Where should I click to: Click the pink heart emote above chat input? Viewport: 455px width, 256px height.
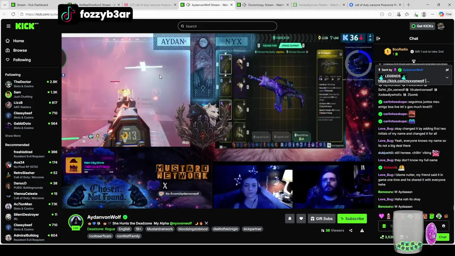pyautogui.click(x=381, y=216)
